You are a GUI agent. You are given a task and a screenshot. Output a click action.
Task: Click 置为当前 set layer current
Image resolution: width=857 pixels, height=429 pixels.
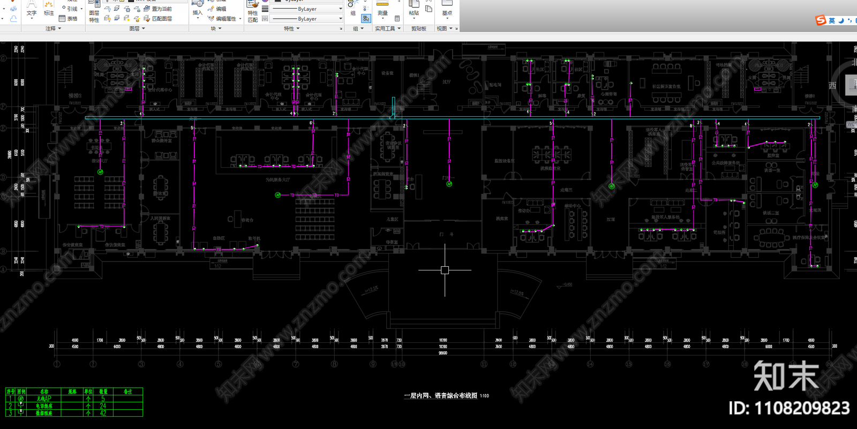tap(158, 9)
